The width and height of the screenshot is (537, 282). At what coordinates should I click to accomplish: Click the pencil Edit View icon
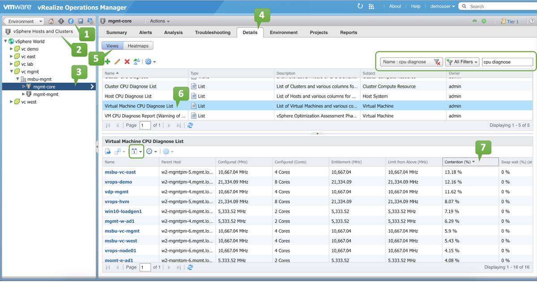[117, 62]
